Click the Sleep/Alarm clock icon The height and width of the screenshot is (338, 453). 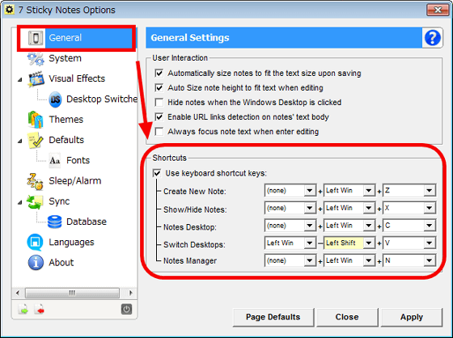pos(36,181)
